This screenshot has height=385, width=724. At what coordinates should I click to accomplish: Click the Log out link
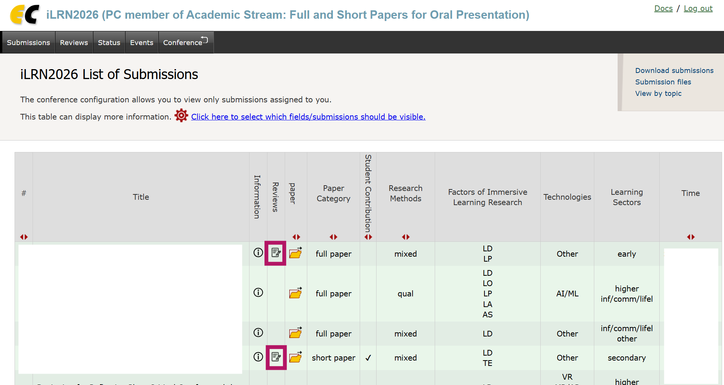698,8
